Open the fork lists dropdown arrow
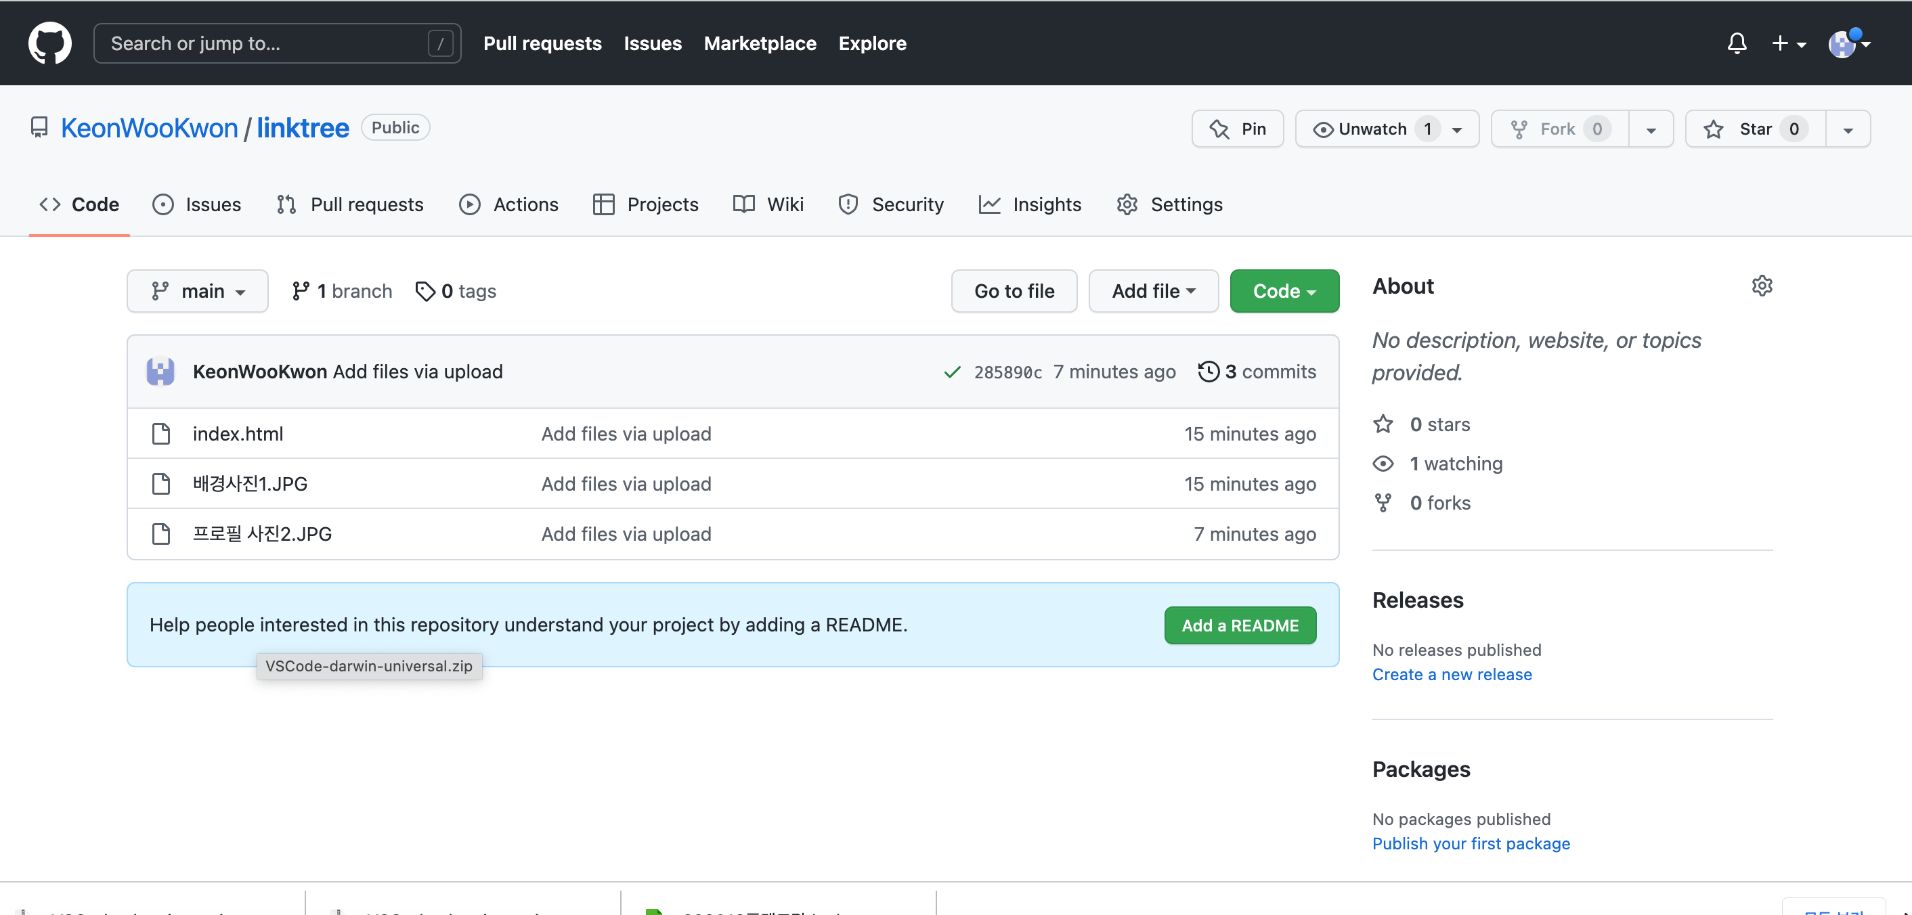Image resolution: width=1912 pixels, height=915 pixels. coord(1651,129)
